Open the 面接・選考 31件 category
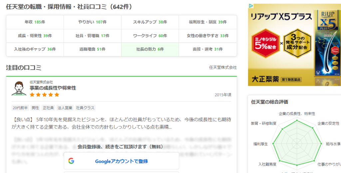 [208, 49]
